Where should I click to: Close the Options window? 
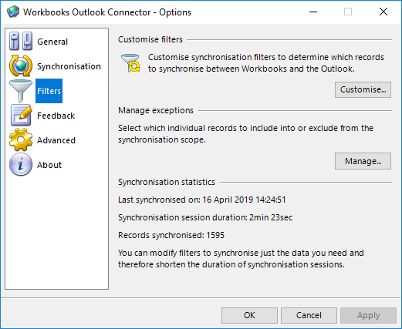(383, 12)
